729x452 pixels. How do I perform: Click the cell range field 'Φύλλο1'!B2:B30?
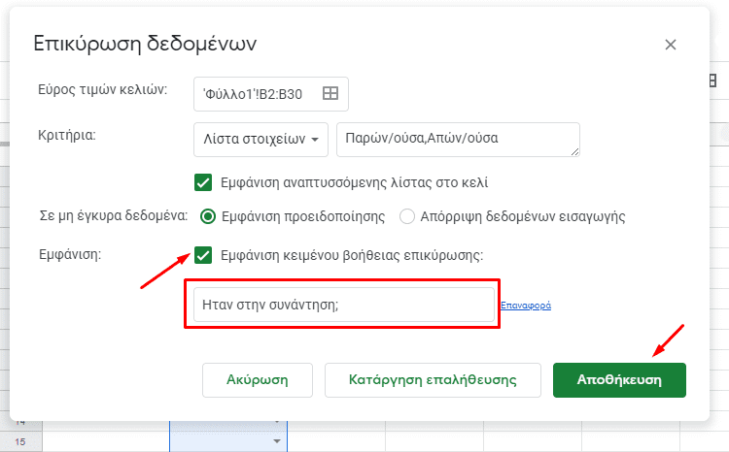click(257, 93)
